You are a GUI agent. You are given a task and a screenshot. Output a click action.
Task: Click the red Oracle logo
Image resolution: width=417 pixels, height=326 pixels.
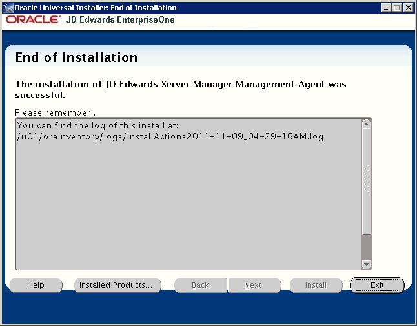click(34, 20)
